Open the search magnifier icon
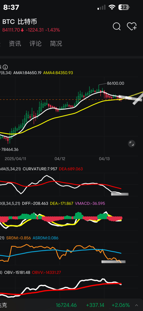 117,26
